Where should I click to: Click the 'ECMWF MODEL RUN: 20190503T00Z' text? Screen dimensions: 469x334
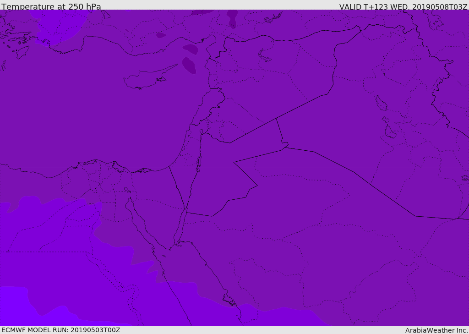tap(61, 330)
